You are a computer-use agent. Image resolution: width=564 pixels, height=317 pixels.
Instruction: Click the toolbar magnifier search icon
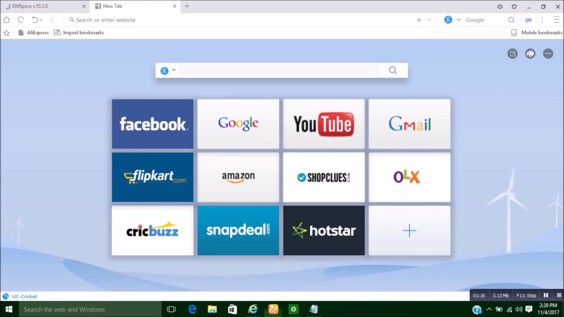coord(511,20)
